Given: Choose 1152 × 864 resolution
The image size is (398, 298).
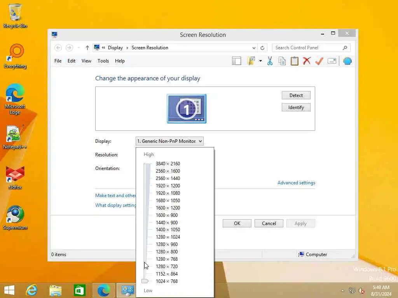Looking at the screenshot, I should pos(167,274).
